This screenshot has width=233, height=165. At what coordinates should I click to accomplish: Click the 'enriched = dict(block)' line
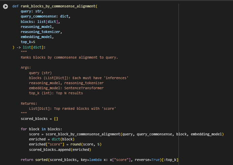(52, 139)
